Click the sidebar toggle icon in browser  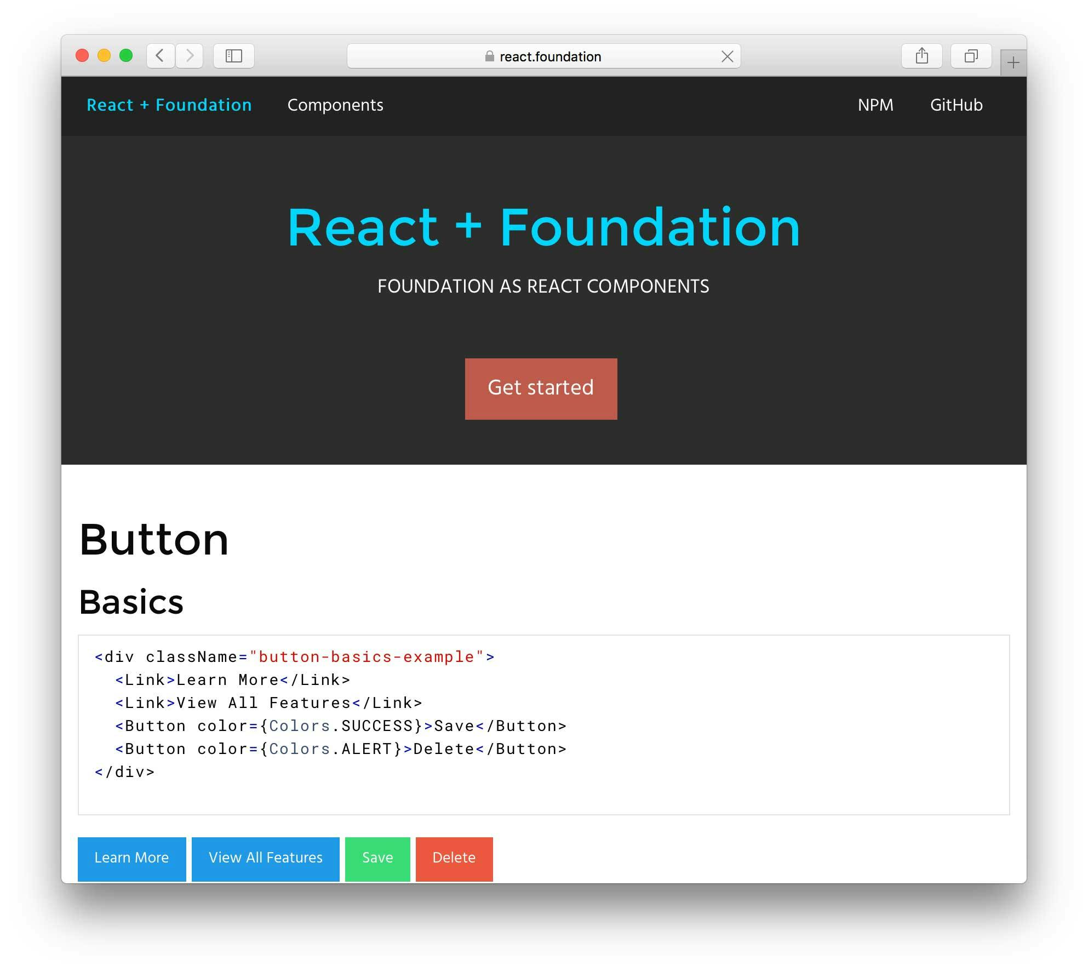[x=233, y=54]
